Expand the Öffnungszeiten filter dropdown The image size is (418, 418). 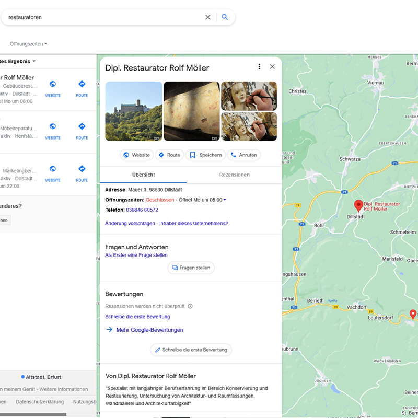(29, 44)
